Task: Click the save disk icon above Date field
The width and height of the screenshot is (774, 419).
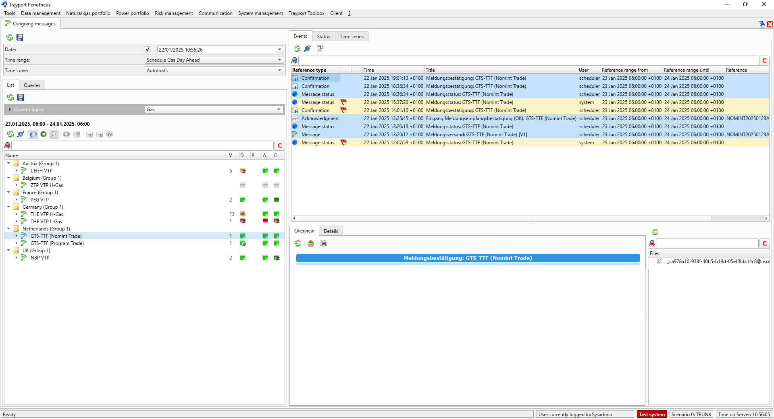Action: point(20,37)
